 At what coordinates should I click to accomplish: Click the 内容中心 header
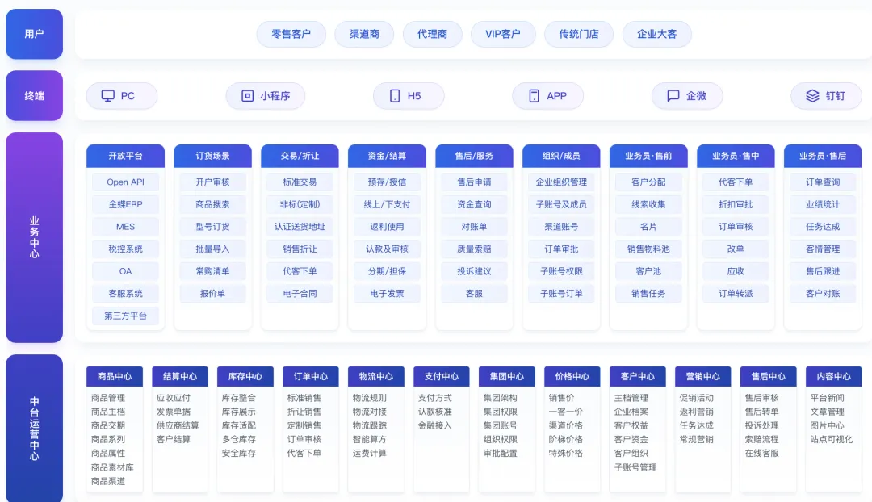(x=833, y=376)
